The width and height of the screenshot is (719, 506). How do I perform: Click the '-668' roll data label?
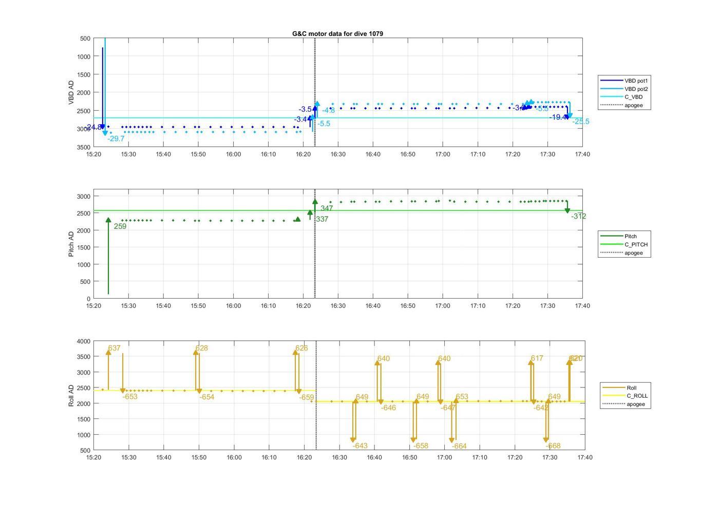coord(553,446)
